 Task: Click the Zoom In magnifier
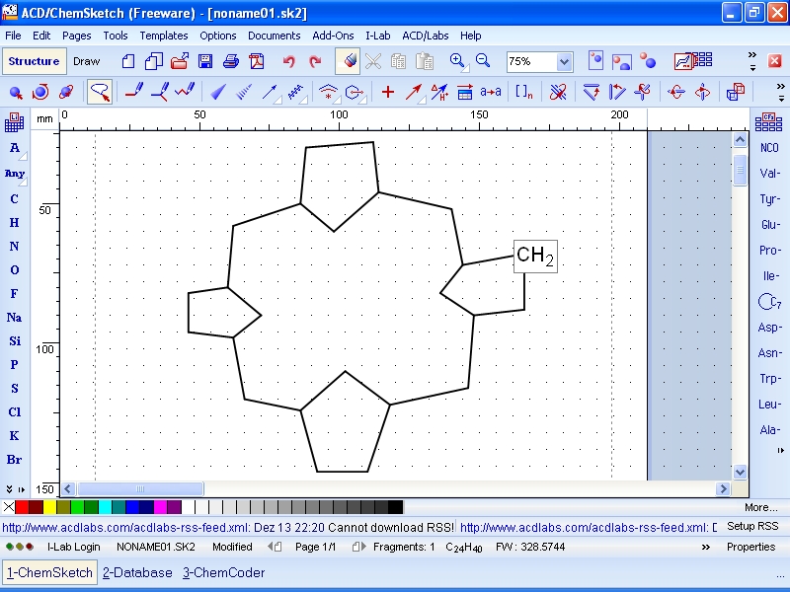457,61
